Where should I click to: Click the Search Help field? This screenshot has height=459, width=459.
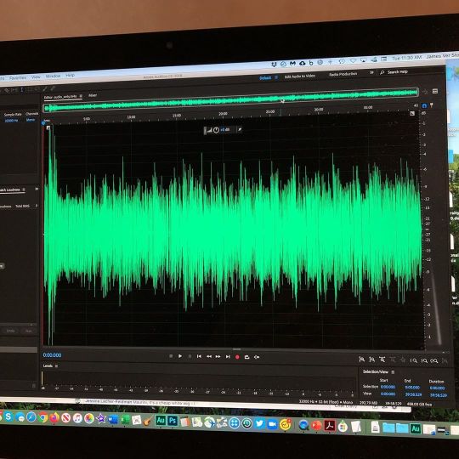pos(397,71)
